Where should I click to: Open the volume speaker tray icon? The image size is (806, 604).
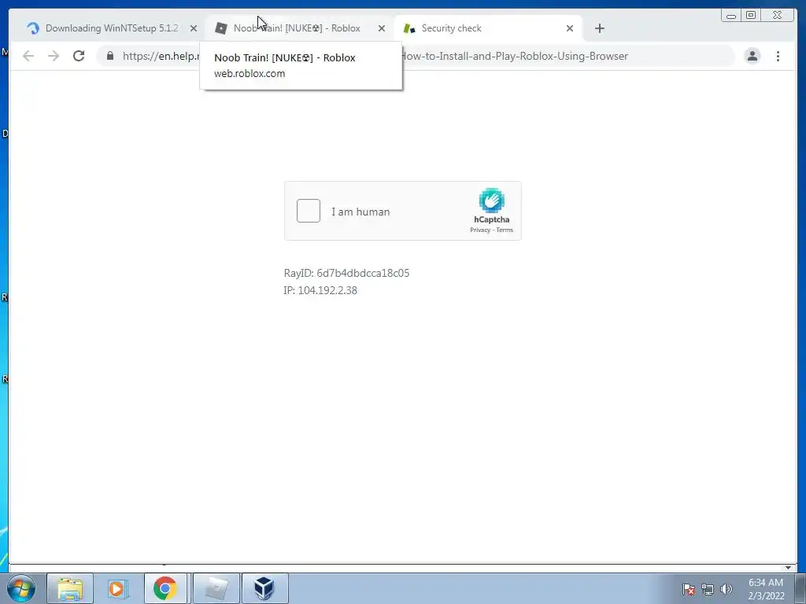(727, 589)
